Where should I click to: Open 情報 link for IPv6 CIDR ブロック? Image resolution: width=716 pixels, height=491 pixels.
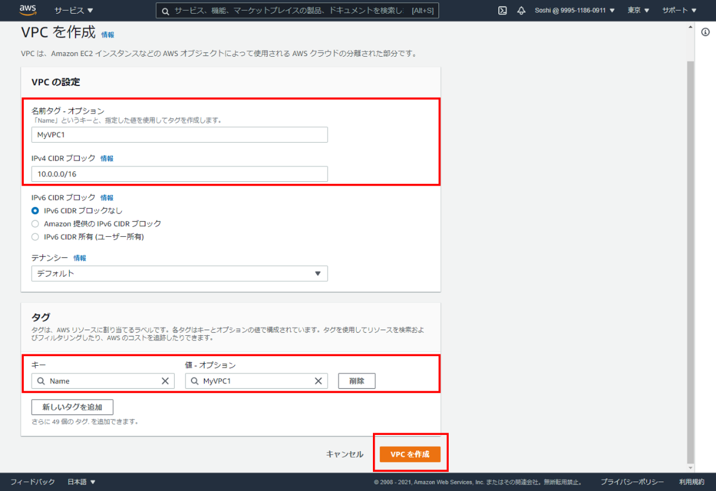point(107,197)
